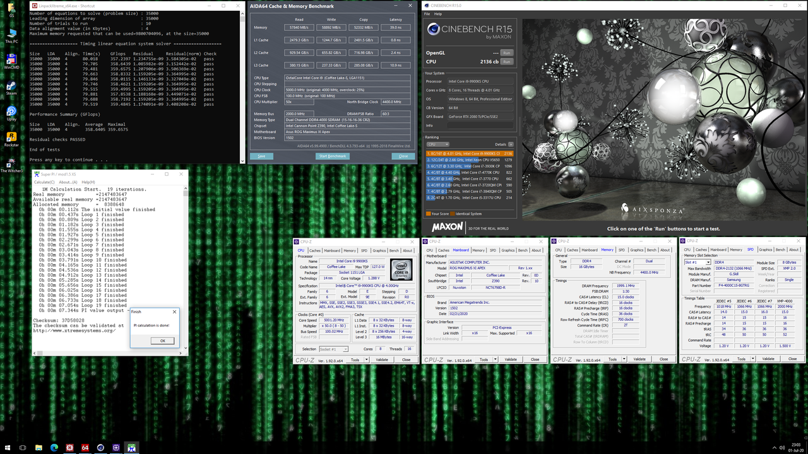Click the Super PI title bar icon
808x454 pixels.
(36, 175)
